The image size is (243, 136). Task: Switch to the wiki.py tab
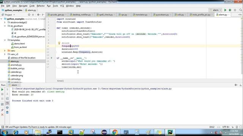point(180,15)
